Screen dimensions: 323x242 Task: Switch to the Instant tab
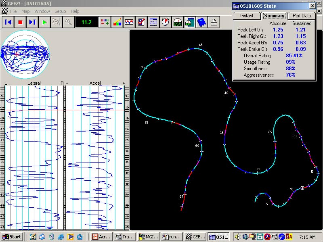click(x=247, y=16)
